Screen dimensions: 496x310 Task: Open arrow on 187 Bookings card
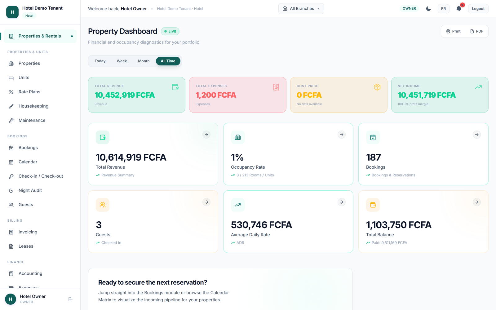click(477, 135)
